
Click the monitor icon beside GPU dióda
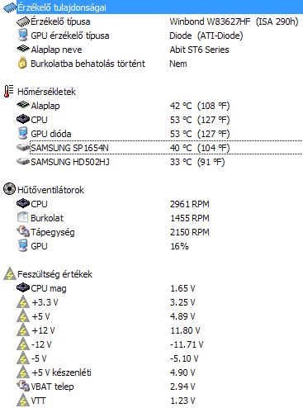coord(22,134)
